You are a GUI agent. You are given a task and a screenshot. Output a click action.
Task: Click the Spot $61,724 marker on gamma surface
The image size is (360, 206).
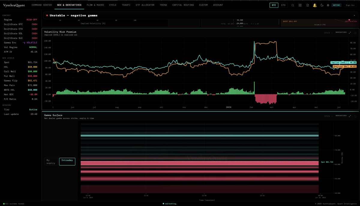(327, 162)
